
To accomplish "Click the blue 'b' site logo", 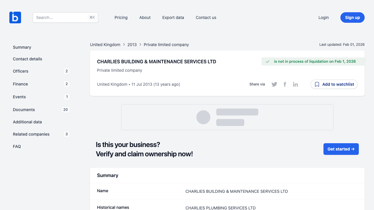I will [15, 17].
